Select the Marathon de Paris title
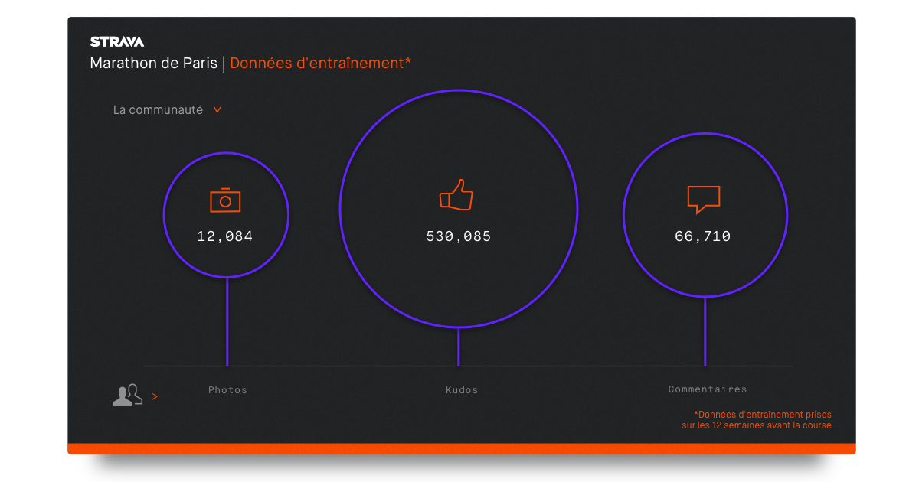The width and height of the screenshot is (919, 482). click(x=154, y=64)
